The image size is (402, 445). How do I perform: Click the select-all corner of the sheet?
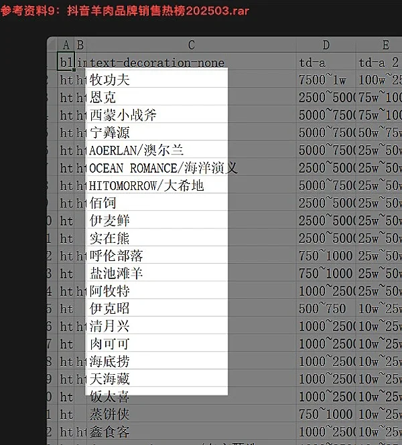click(52, 45)
